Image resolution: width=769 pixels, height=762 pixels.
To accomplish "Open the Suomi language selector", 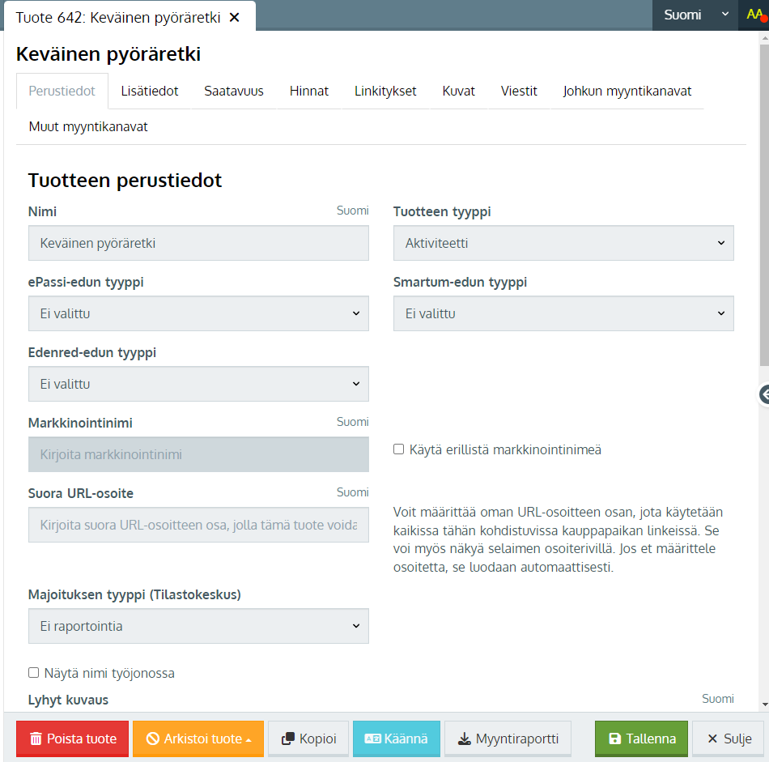I will tap(695, 15).
